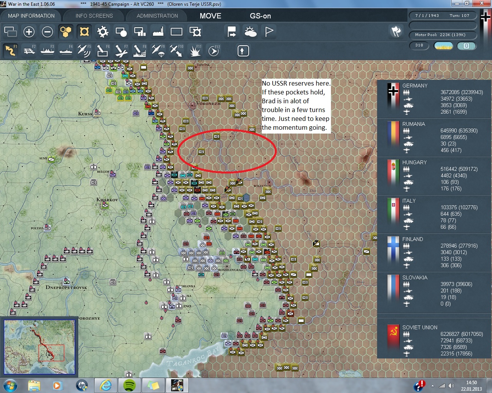Click the plain rectangle toolbar icon
The image size is (492, 393).
(x=176, y=32)
